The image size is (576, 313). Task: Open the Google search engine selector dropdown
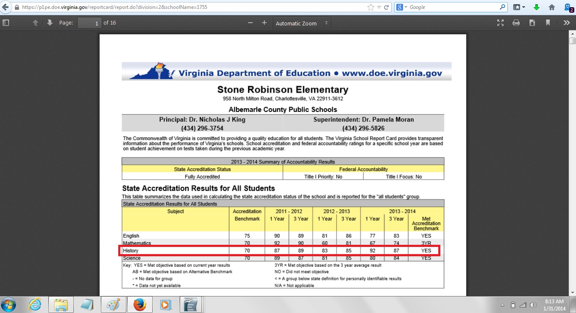pos(401,7)
